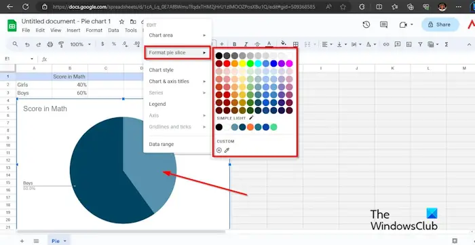Click the print icon in toolbar
Viewport: 475px width, 245px height.
50,45
